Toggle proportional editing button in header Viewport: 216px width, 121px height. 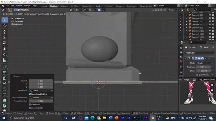coord(99,10)
